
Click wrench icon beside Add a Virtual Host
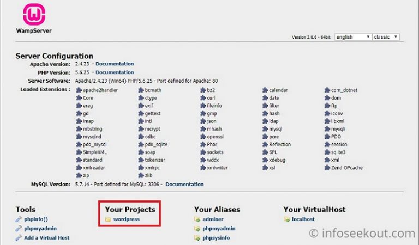click(19, 237)
